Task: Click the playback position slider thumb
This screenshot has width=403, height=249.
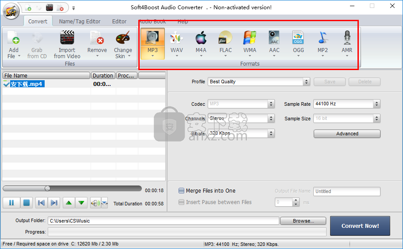Action: 47,189
